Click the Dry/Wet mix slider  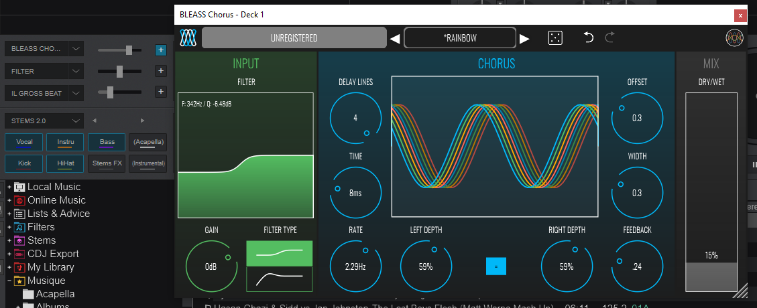tap(711, 192)
